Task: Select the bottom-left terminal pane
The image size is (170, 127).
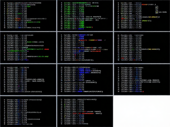Action: tap(28, 111)
